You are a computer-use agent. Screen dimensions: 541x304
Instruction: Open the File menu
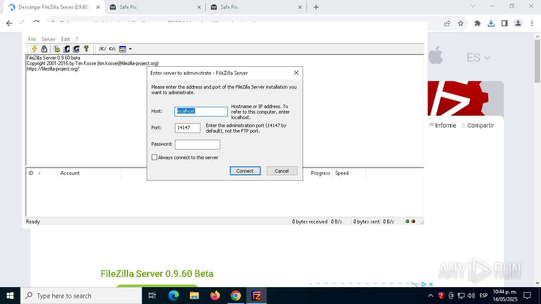coord(32,39)
